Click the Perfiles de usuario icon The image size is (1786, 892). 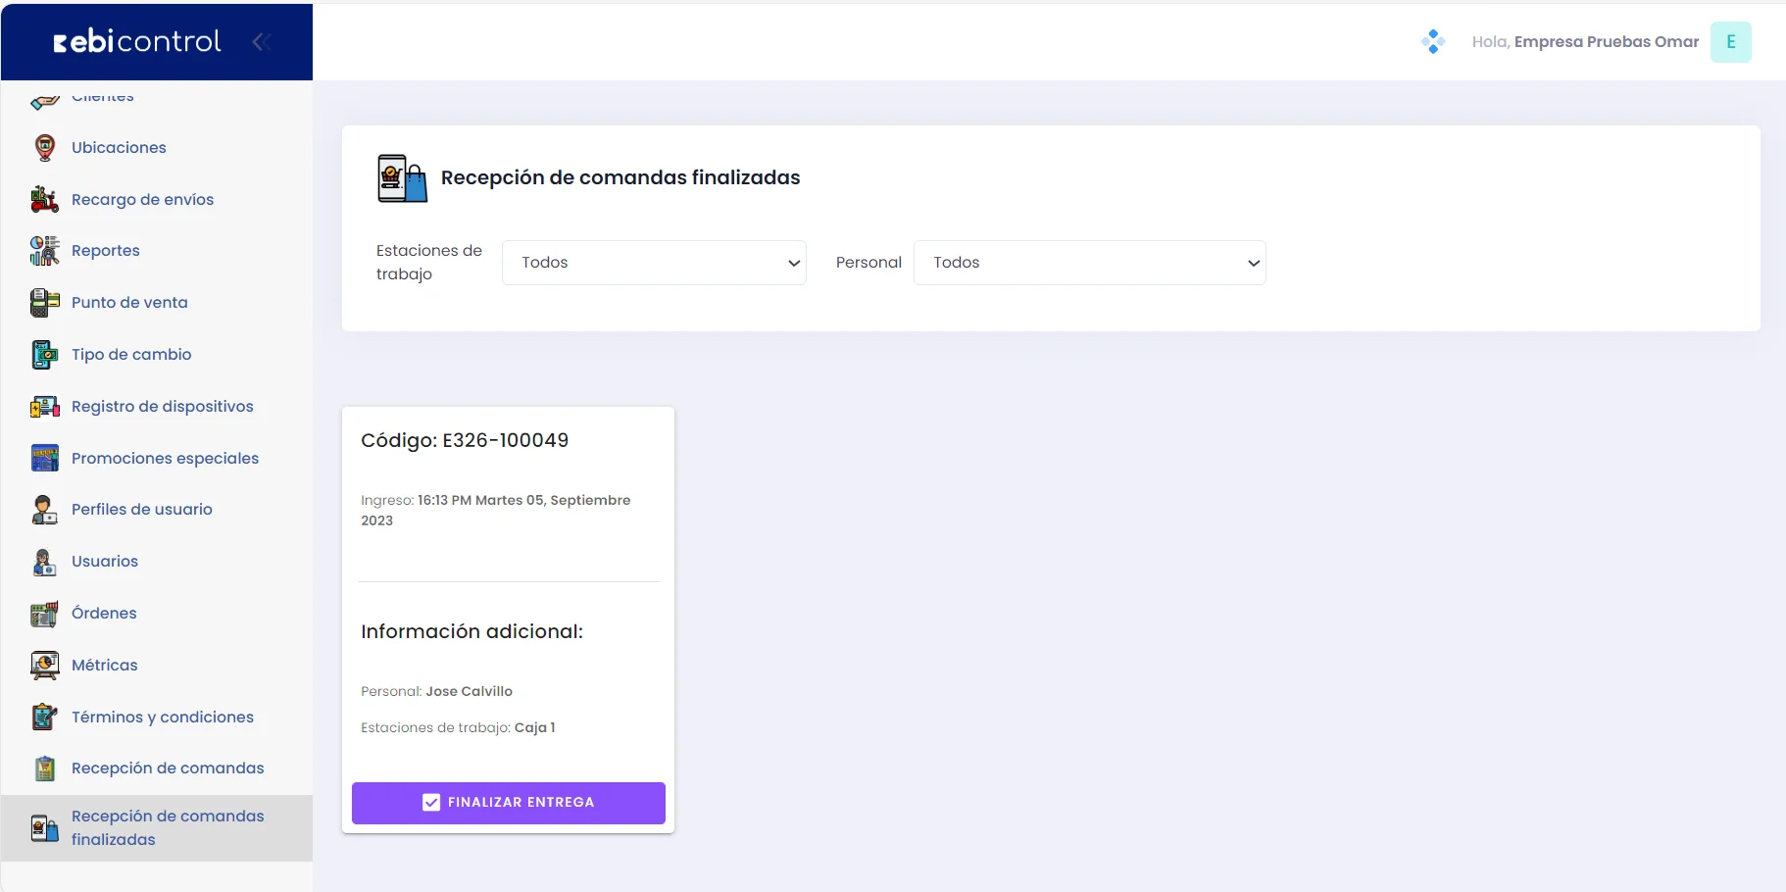[x=44, y=510]
